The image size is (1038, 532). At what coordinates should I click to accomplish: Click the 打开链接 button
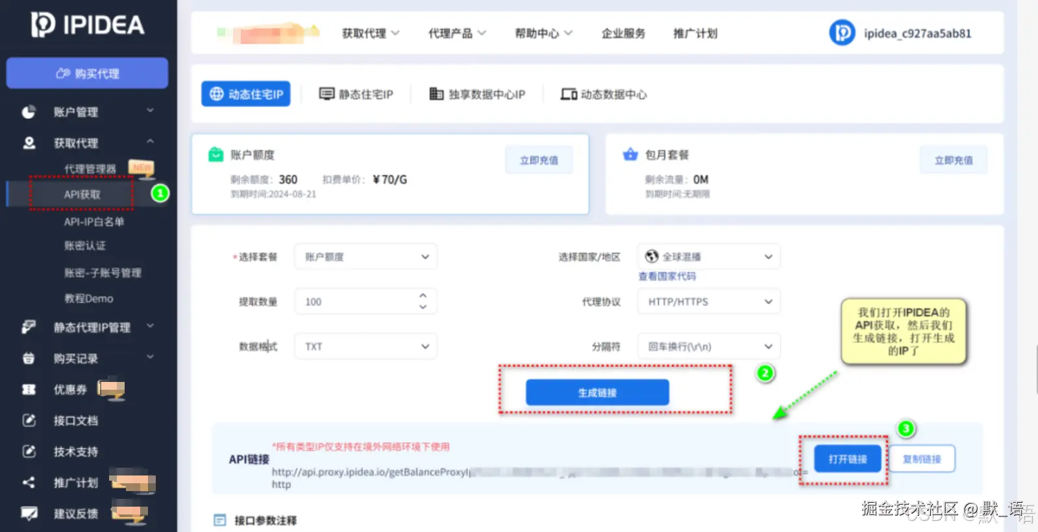[847, 459]
